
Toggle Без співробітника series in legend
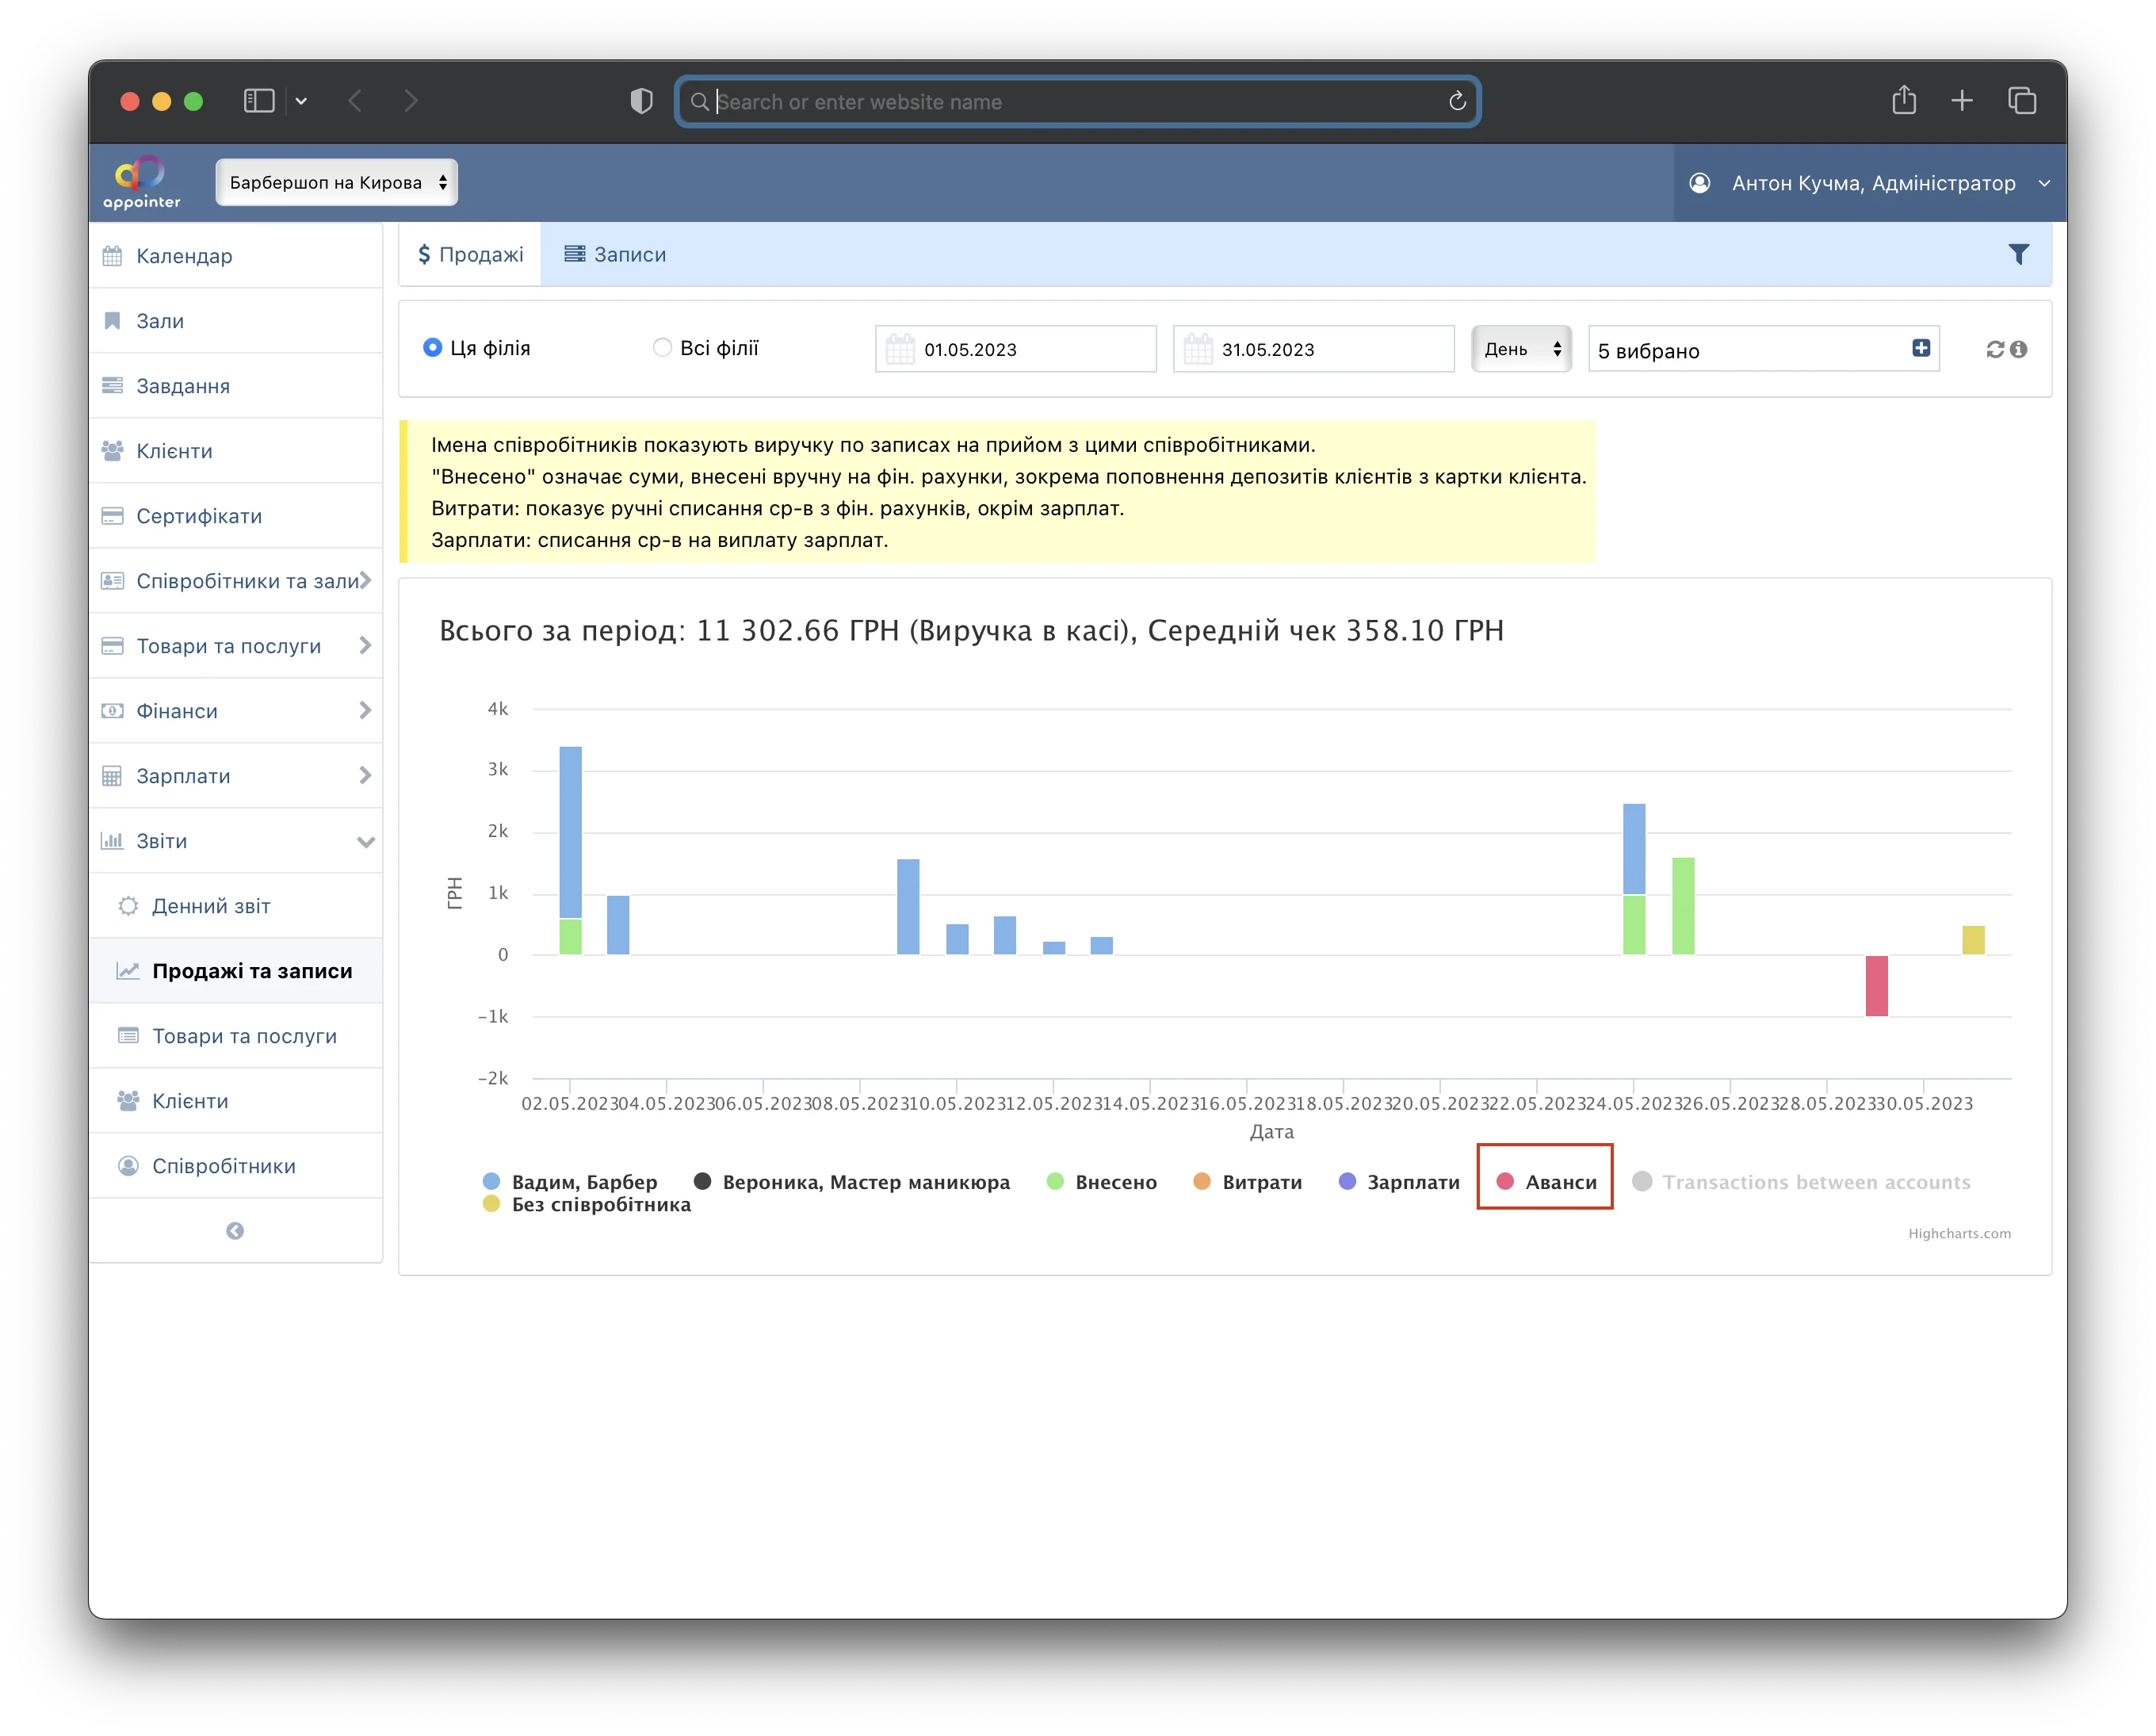(x=587, y=1204)
